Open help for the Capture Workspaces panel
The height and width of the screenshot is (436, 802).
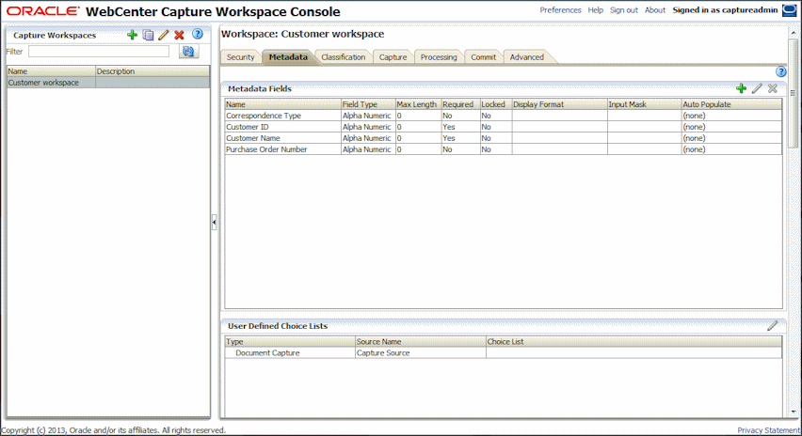[x=198, y=34]
